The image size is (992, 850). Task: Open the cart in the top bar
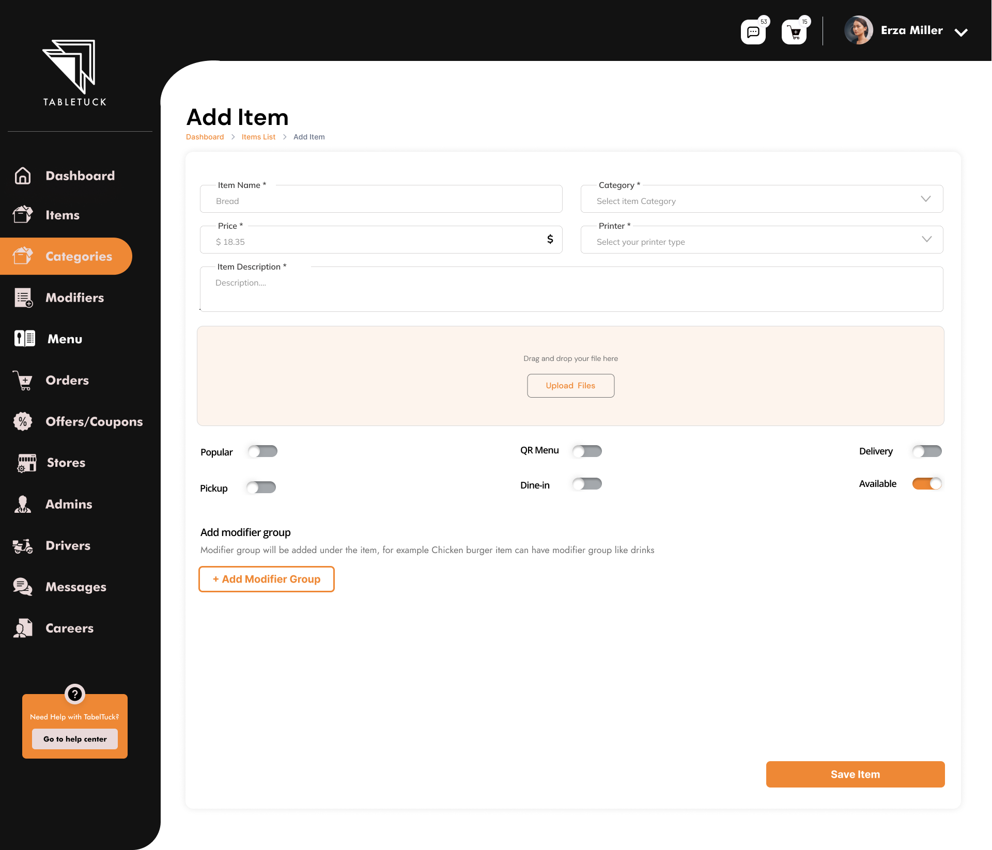[x=794, y=31]
